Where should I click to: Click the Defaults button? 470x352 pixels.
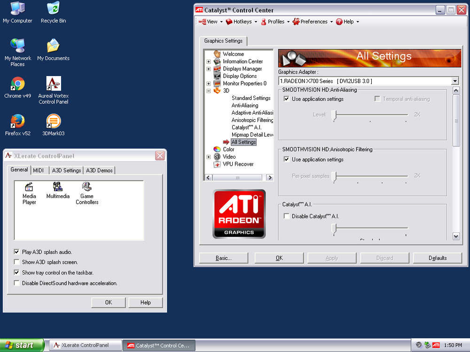437,258
